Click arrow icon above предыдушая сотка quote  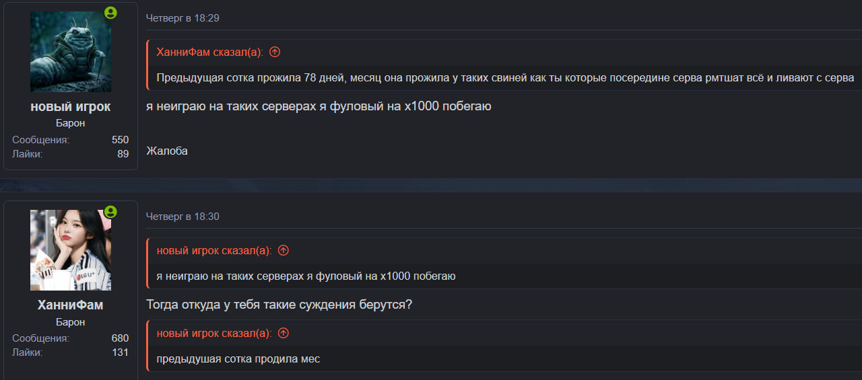tap(284, 333)
